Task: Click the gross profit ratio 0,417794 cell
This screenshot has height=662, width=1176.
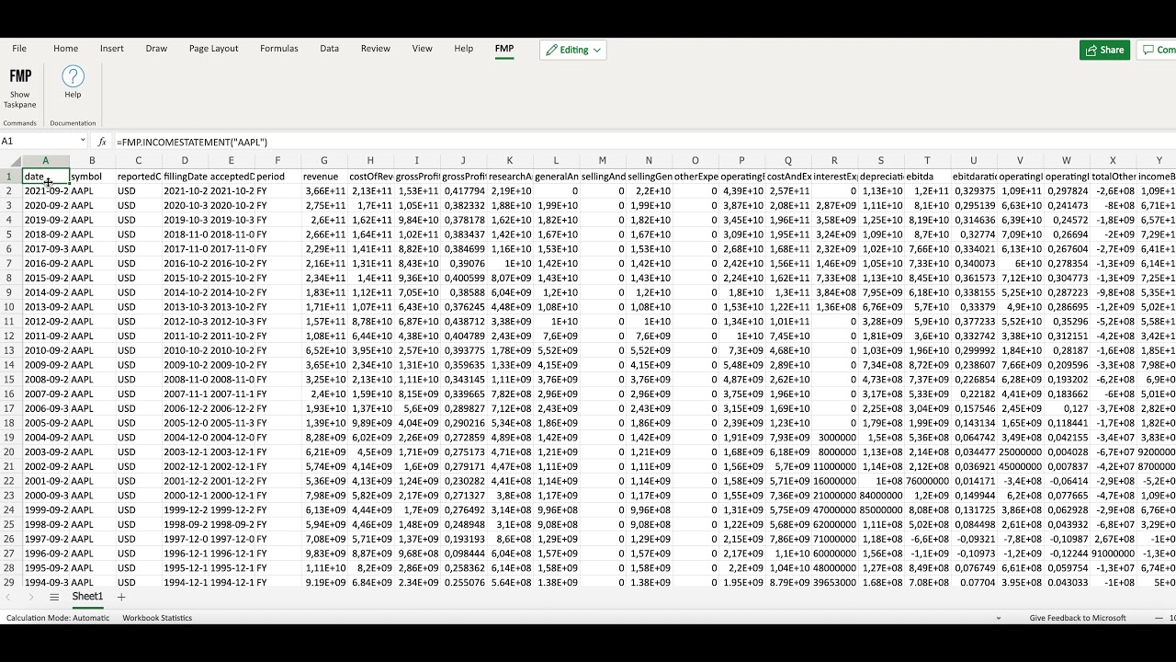Action: point(463,191)
